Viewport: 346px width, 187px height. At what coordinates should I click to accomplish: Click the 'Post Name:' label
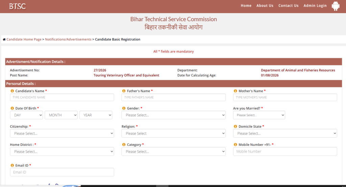tap(19, 75)
